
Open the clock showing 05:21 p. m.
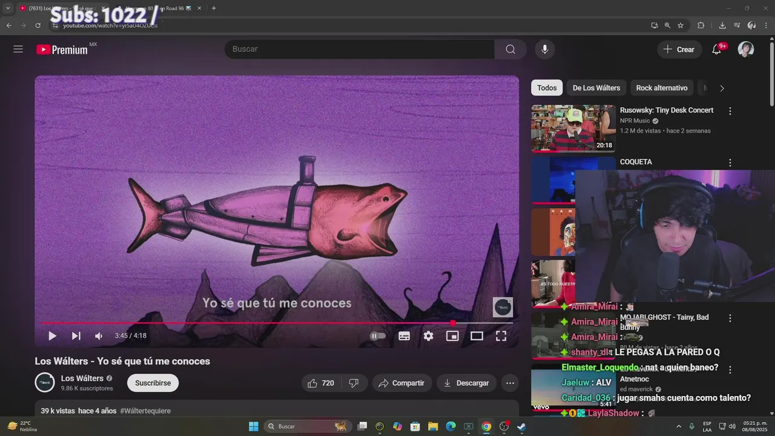[754, 426]
